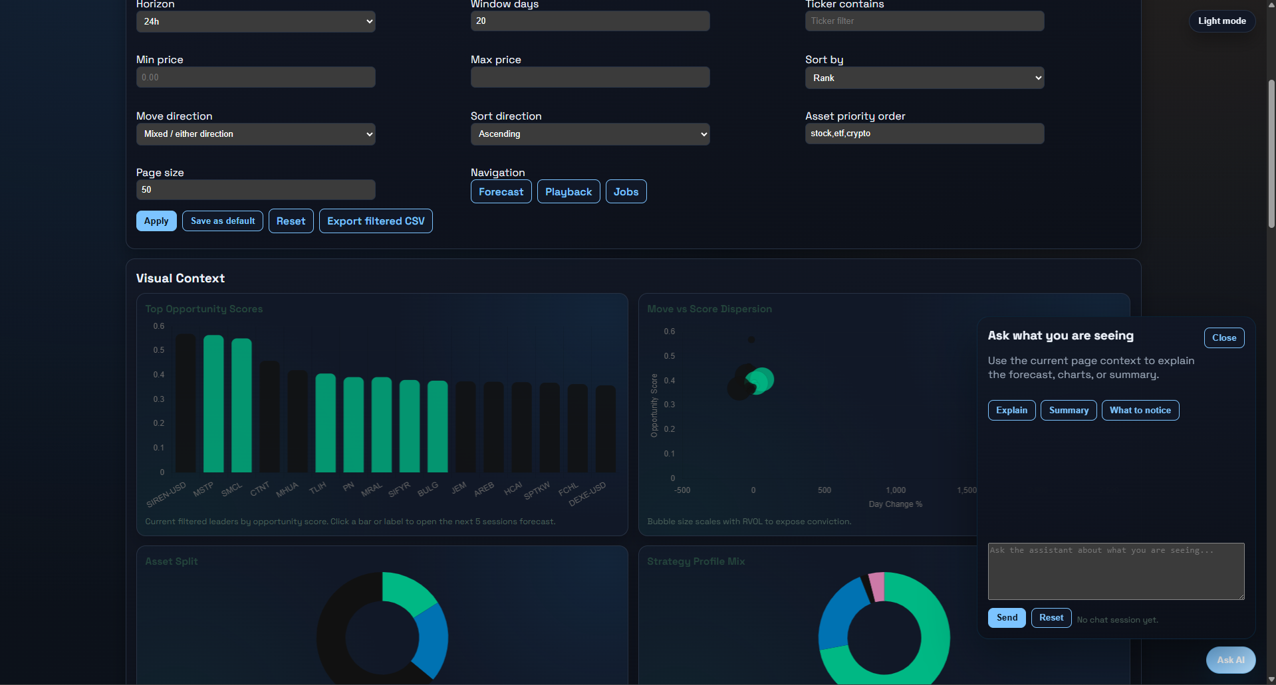Click the Asset priority order field
The image size is (1276, 685).
point(924,134)
